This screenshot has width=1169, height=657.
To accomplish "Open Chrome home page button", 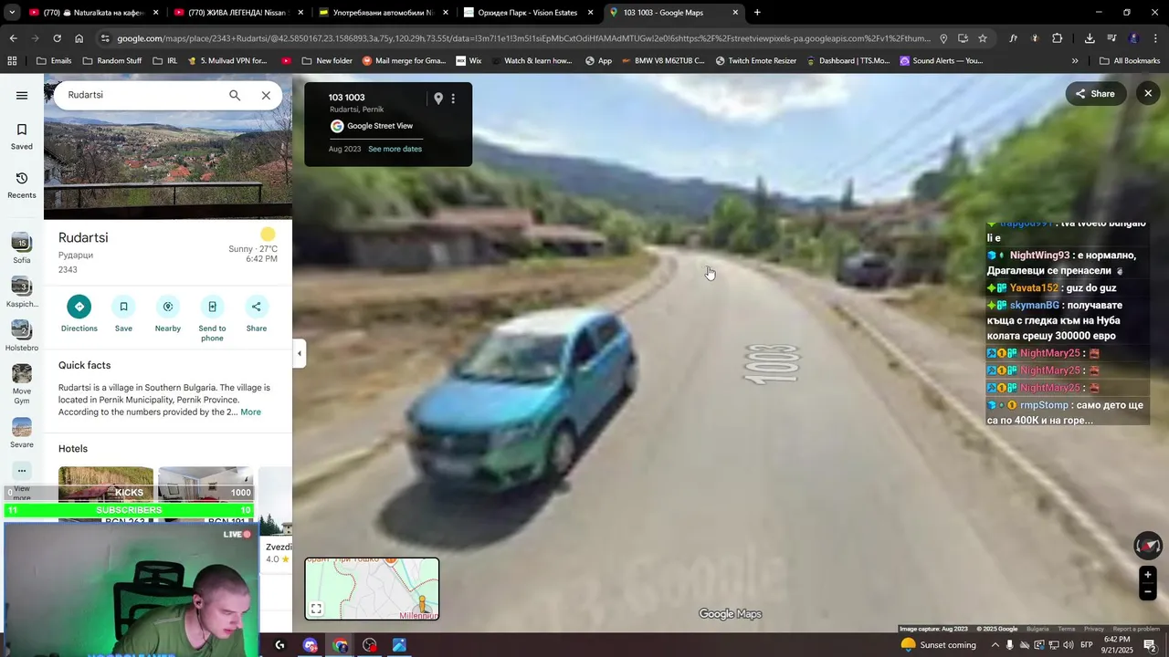I will point(79,38).
